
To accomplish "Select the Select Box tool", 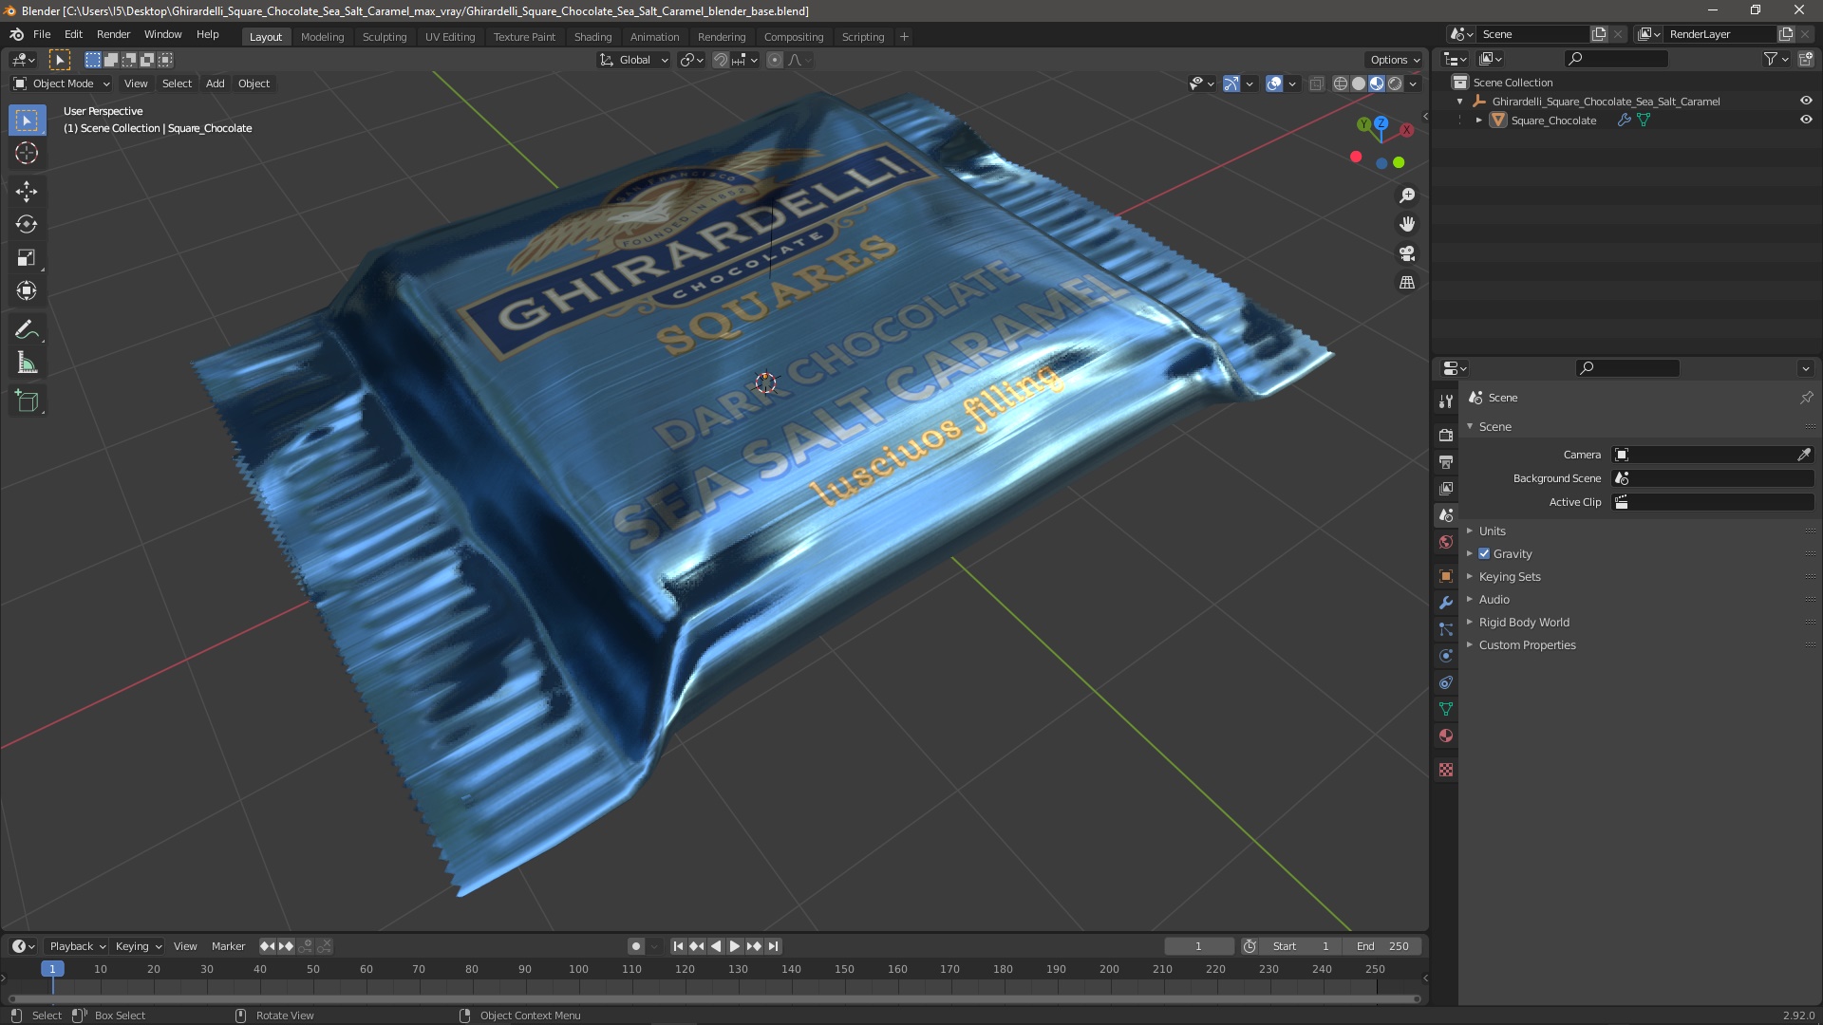I will (x=27, y=121).
